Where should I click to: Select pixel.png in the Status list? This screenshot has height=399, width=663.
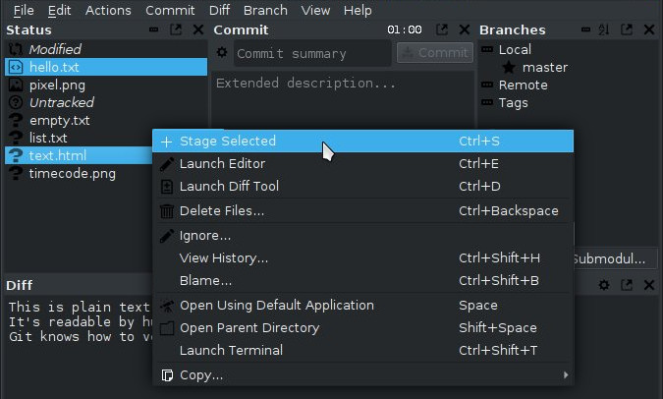(57, 85)
